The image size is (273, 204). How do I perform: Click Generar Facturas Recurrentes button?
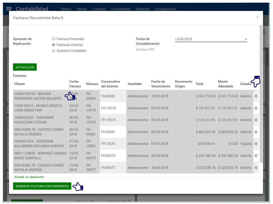[x=42, y=186]
